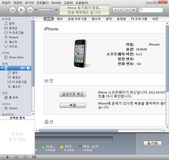The width and height of the screenshot is (169, 160).
Task: Click the sidebar scroll down arrow
Action: (33, 114)
